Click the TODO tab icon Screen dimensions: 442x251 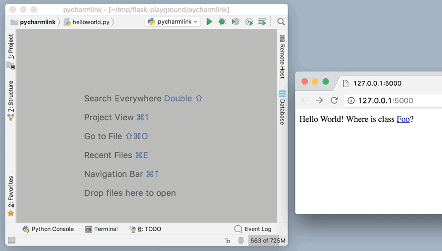point(132,229)
